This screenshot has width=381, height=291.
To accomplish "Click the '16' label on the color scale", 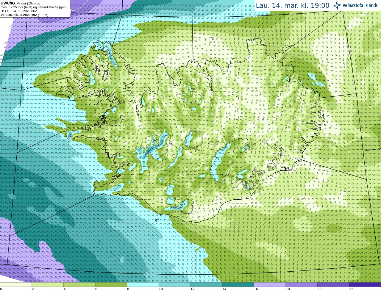I will (256, 289).
